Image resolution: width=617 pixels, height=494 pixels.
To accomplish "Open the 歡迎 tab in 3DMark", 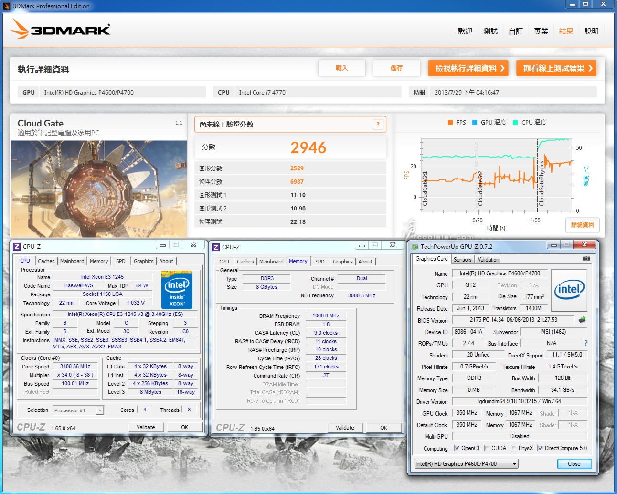I will click(x=465, y=31).
